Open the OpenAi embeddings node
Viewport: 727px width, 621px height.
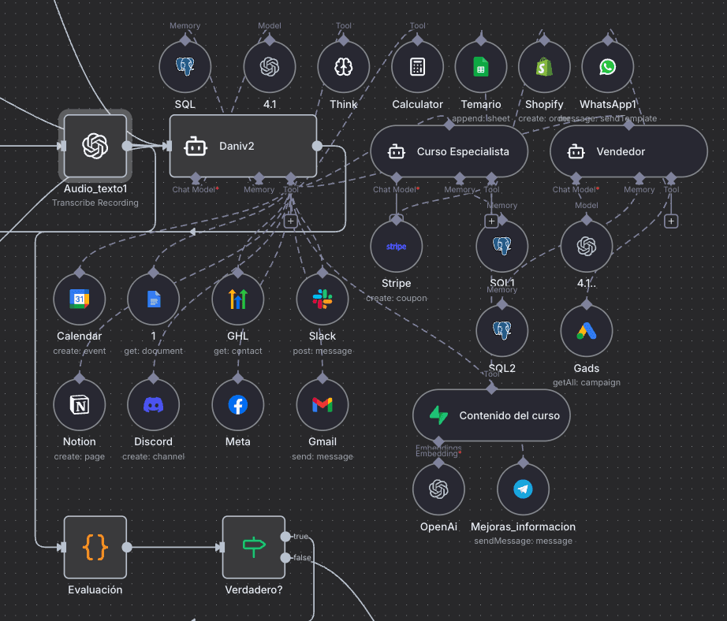click(438, 489)
